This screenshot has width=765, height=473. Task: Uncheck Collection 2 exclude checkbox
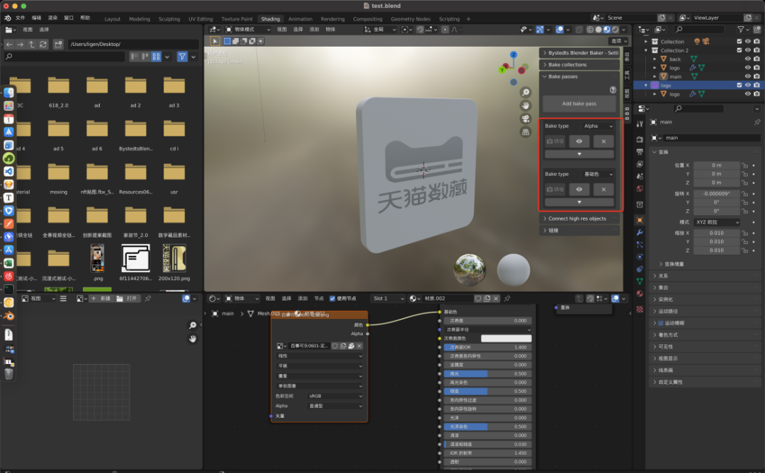[739, 50]
